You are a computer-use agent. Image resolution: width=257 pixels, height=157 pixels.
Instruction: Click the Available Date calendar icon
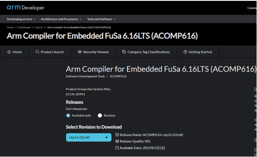click(117, 148)
